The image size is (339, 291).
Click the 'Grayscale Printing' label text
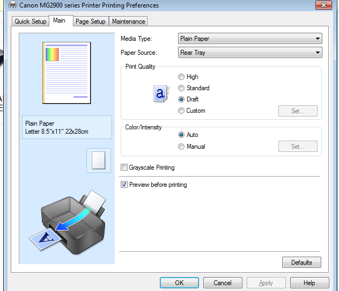(x=152, y=168)
